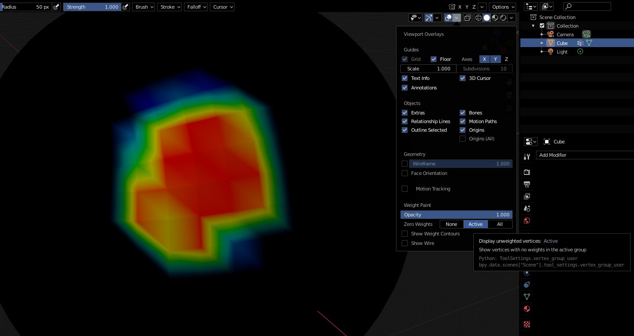Open the Cursor dropdown
The height and width of the screenshot is (336, 634).
pos(222,7)
